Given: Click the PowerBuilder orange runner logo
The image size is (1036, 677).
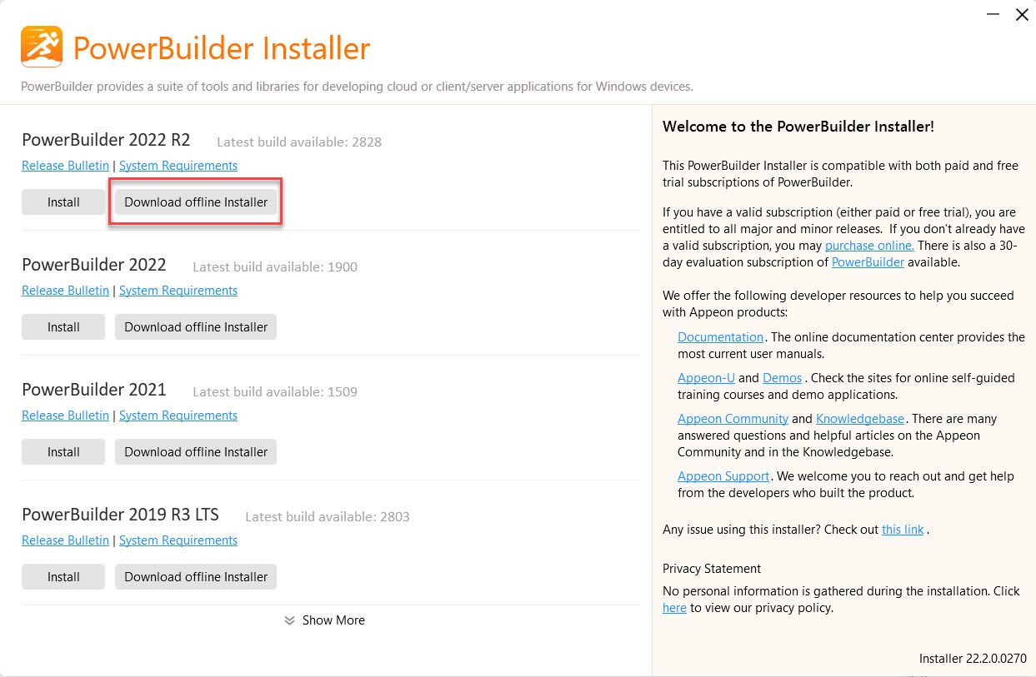Looking at the screenshot, I should point(42,47).
